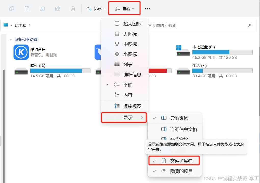Click the more options (...) button
Screen dimensions: 260x183
[x=147, y=8]
